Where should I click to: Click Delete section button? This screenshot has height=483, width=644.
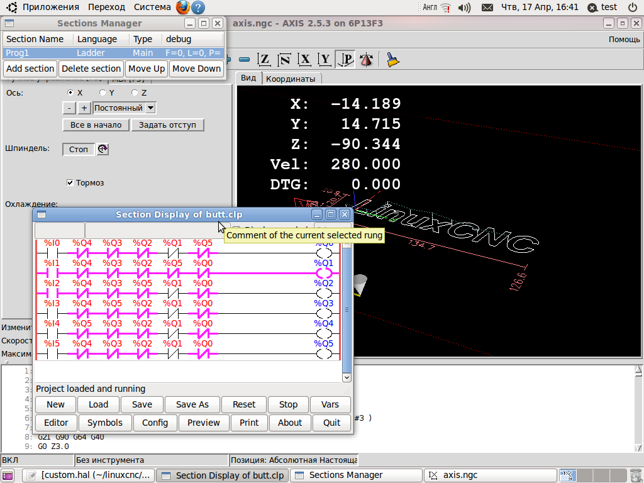point(91,69)
